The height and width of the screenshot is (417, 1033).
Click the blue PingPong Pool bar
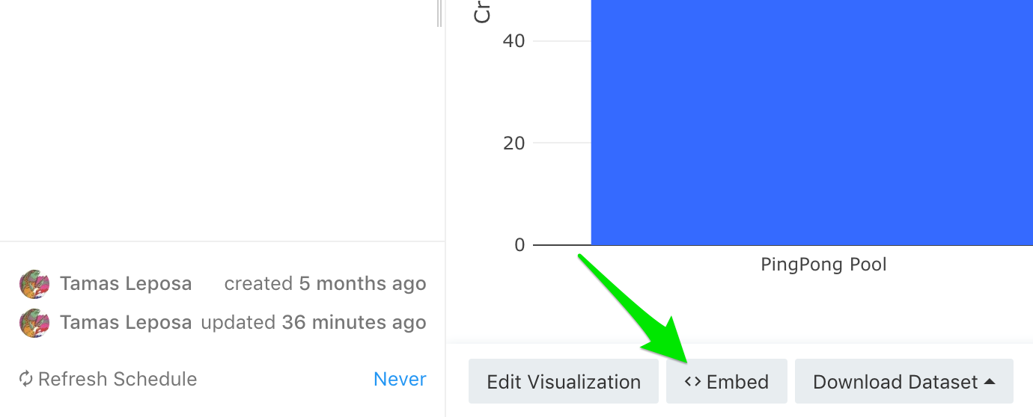[x=812, y=123]
